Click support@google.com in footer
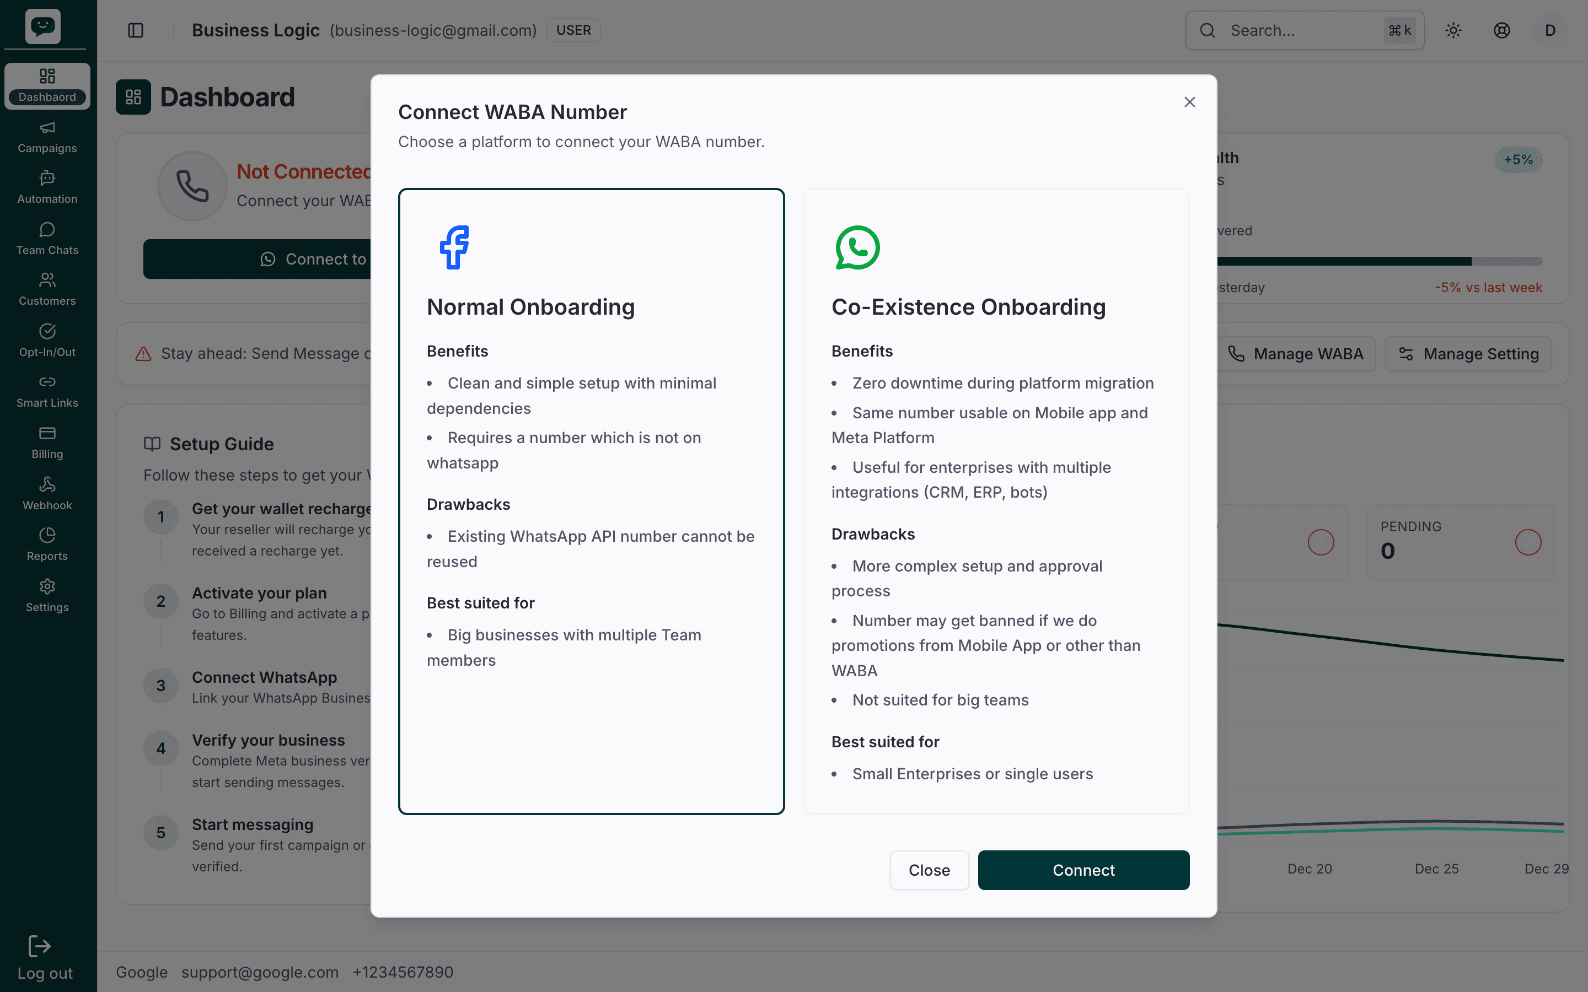1588x992 pixels. pyautogui.click(x=260, y=972)
